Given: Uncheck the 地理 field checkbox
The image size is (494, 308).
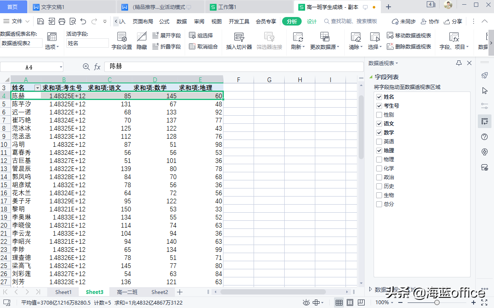Looking at the screenshot, I should click(x=379, y=151).
